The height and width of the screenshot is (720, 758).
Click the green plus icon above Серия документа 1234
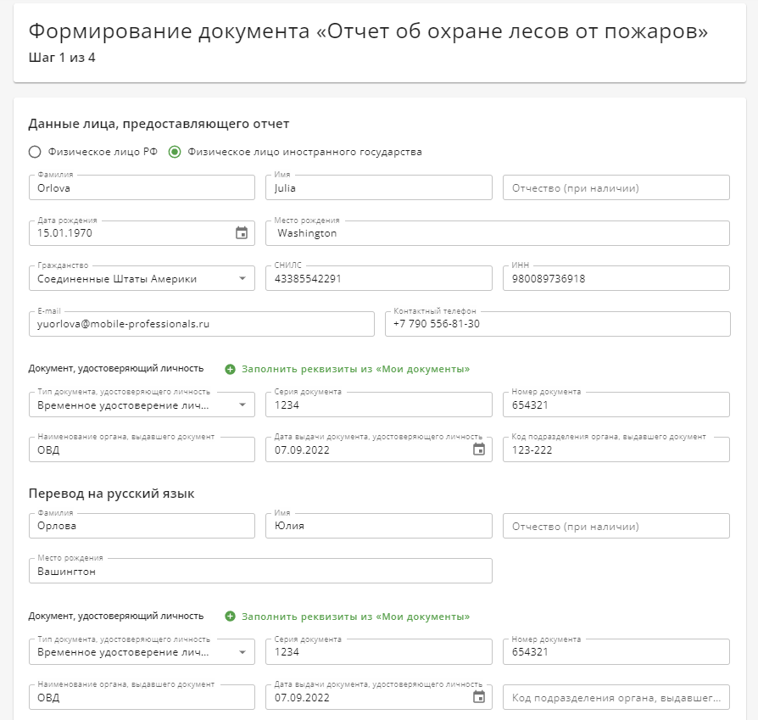[230, 370]
